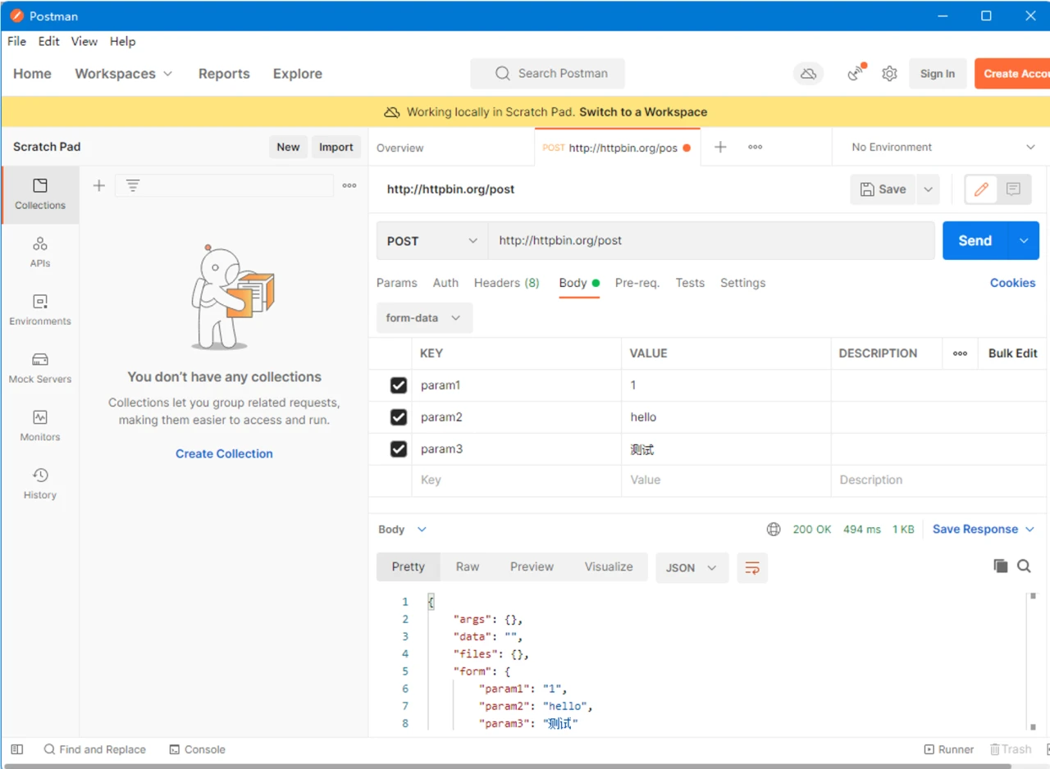
Task: Disable the param3 row checkbox
Action: [399, 449]
